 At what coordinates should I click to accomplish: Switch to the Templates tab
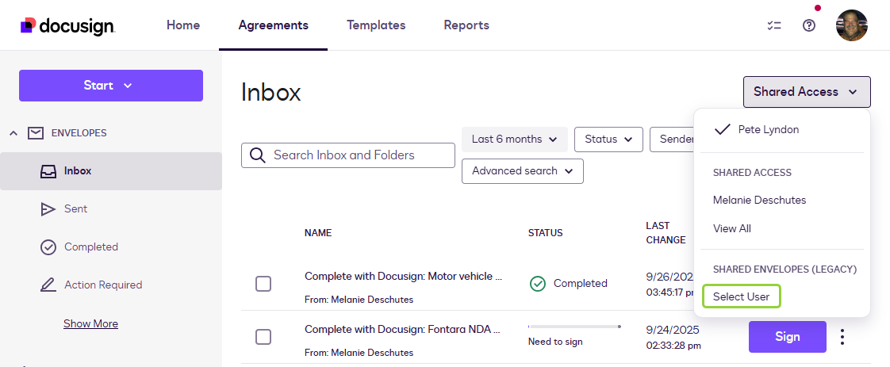pos(376,25)
